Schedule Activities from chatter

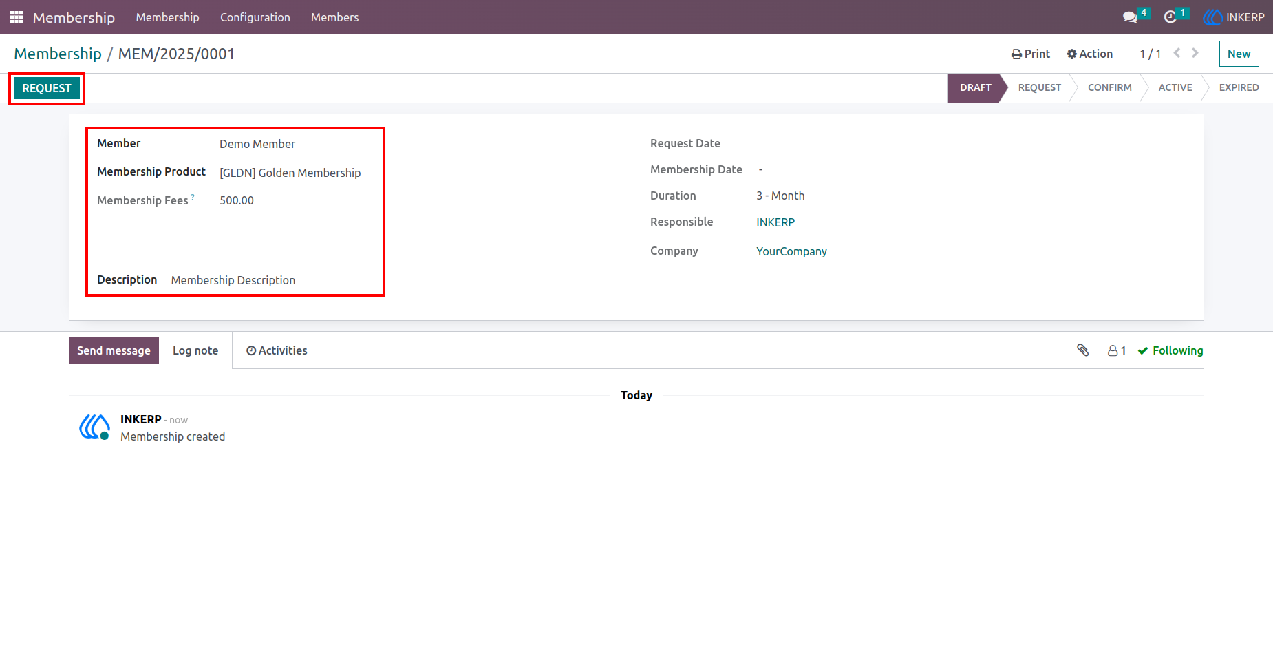[x=277, y=350]
